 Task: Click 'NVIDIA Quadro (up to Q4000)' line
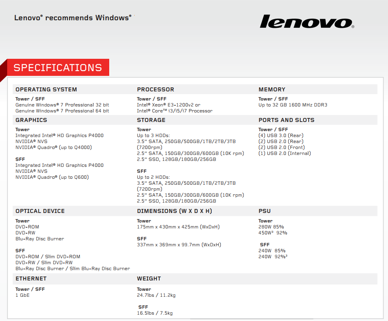click(x=54, y=147)
